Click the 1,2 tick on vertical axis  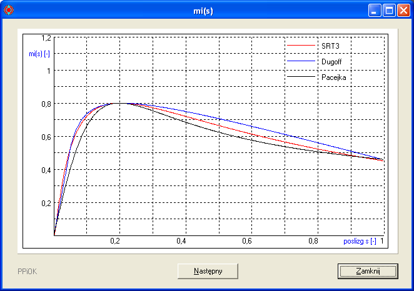(45, 37)
